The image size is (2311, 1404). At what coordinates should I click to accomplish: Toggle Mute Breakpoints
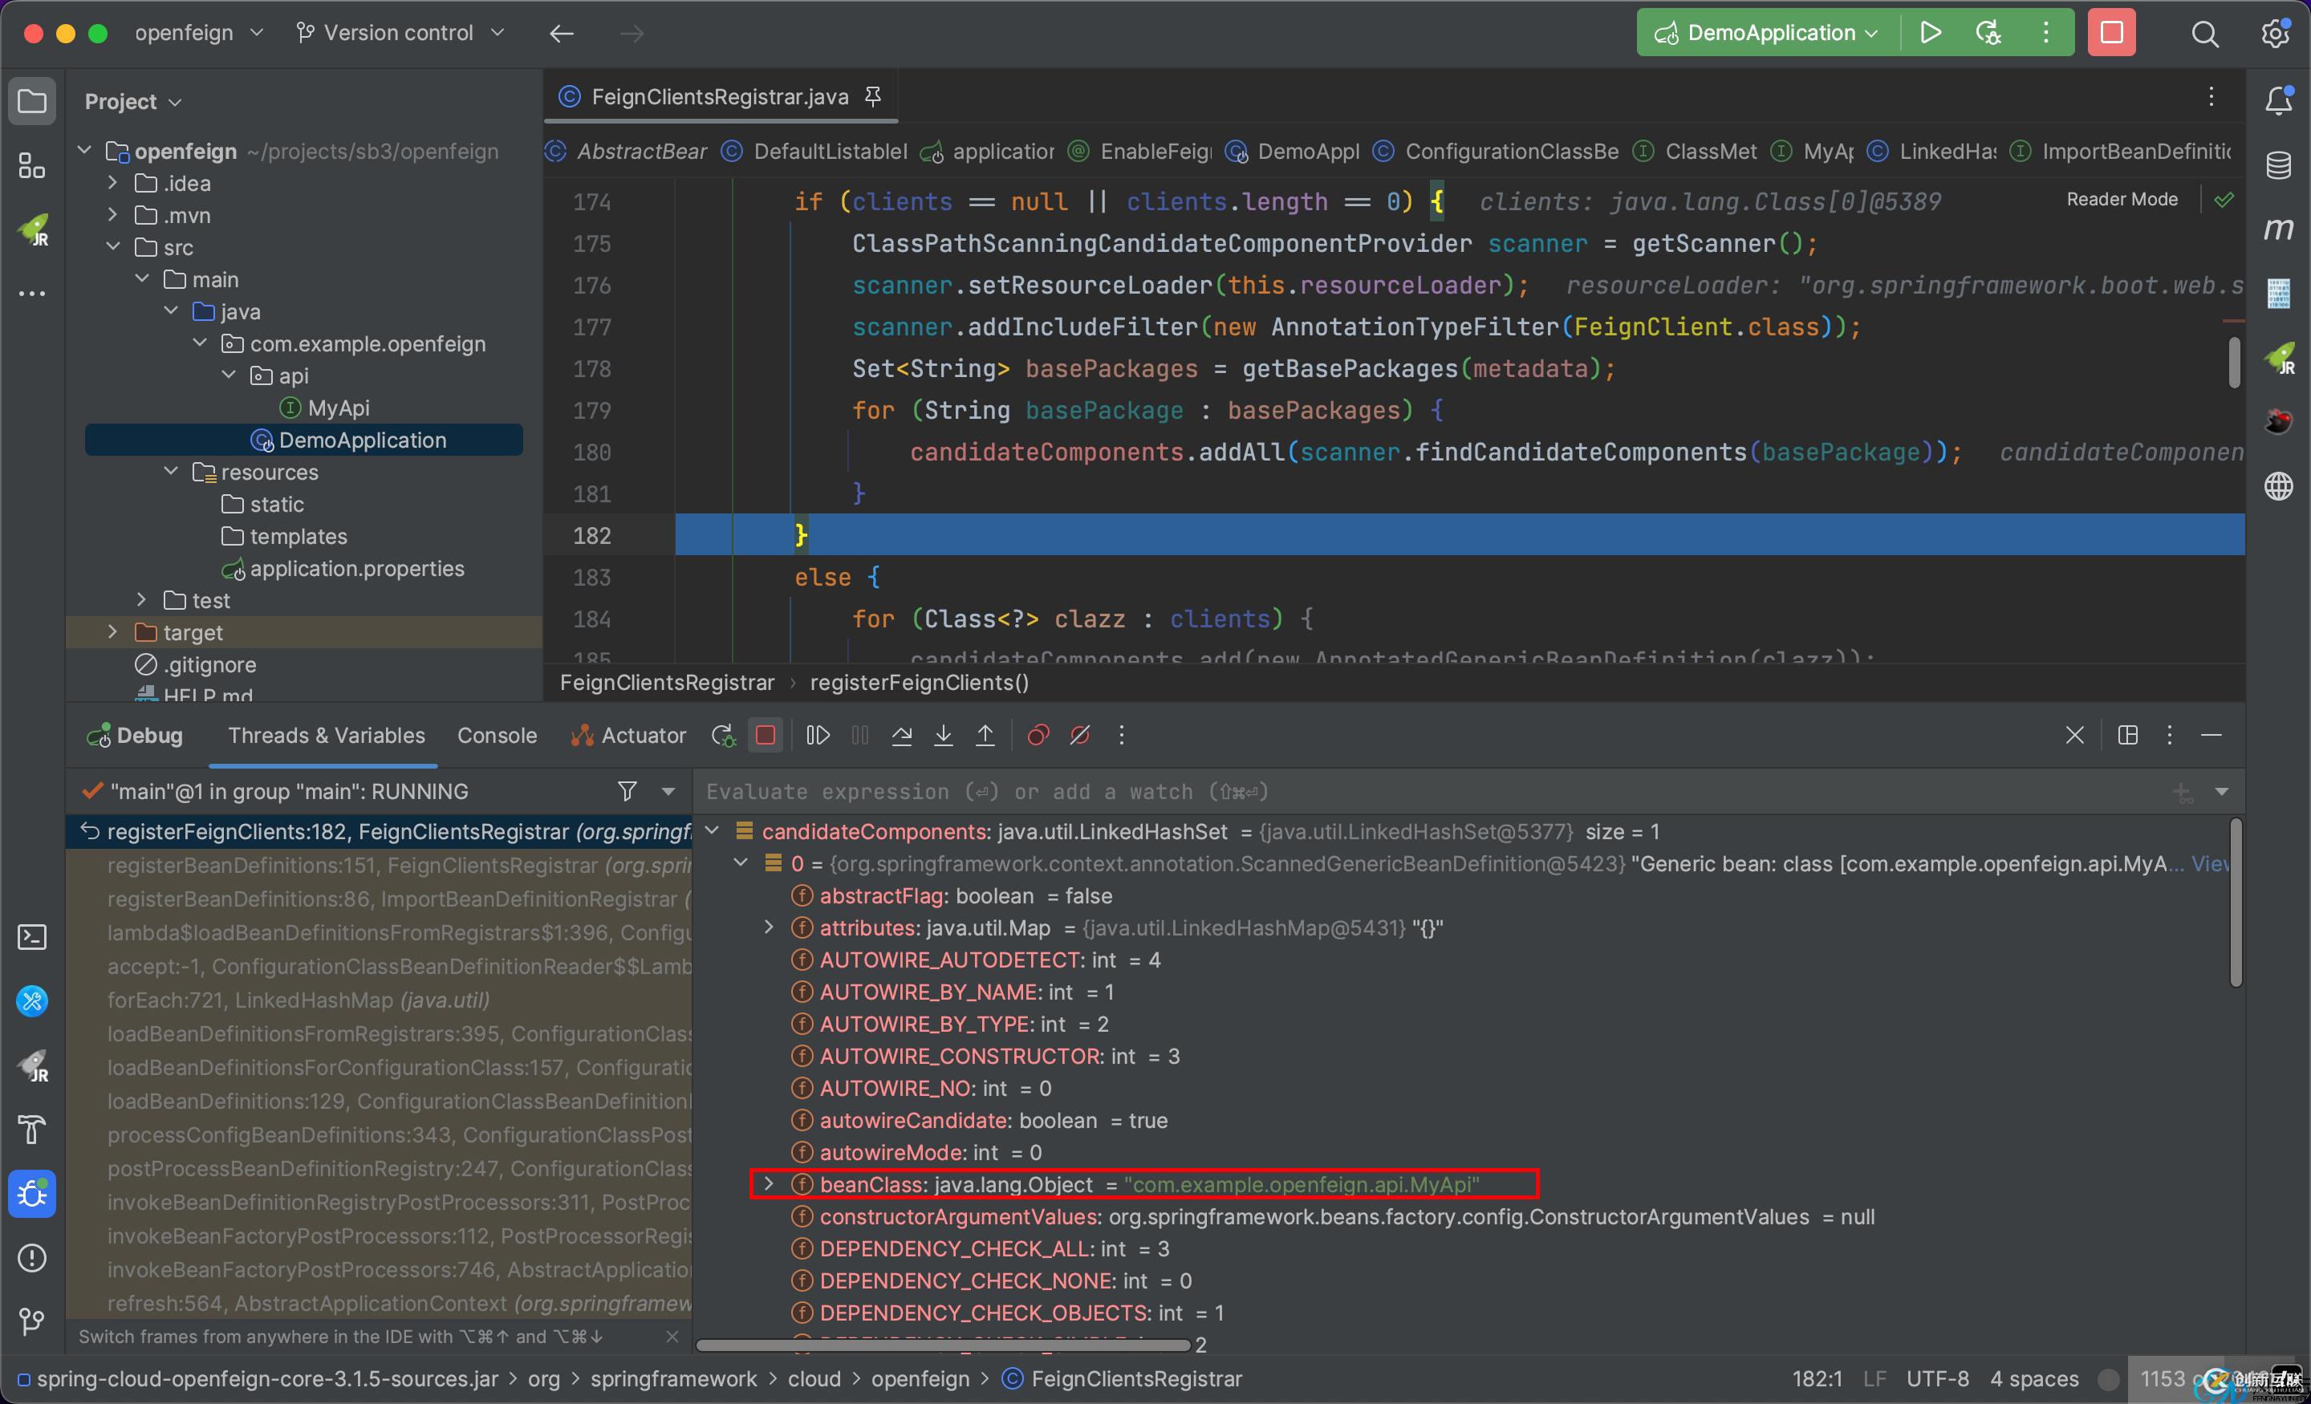pyautogui.click(x=1079, y=736)
